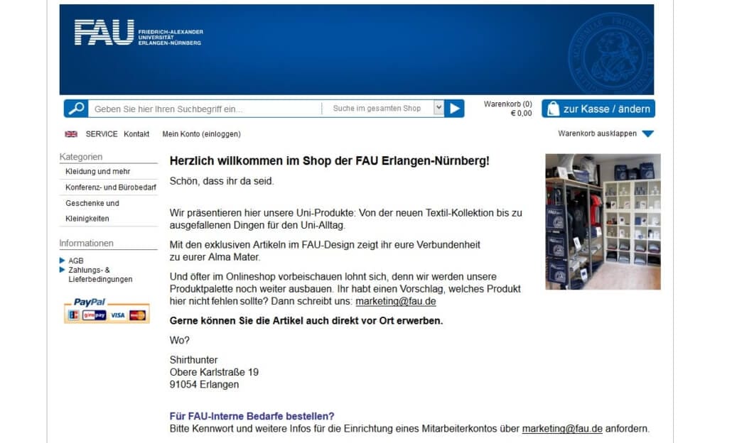Open the Kleidung und mehr category

pos(97,172)
